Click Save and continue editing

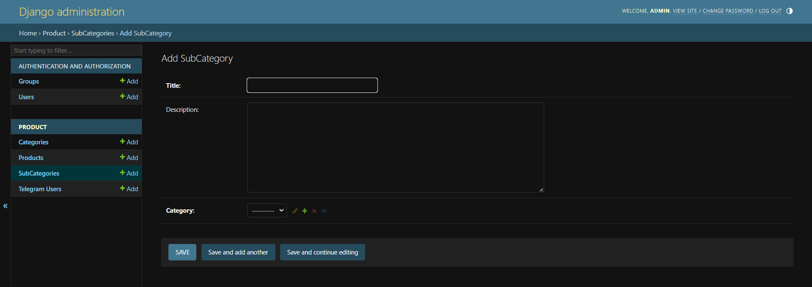coord(322,252)
